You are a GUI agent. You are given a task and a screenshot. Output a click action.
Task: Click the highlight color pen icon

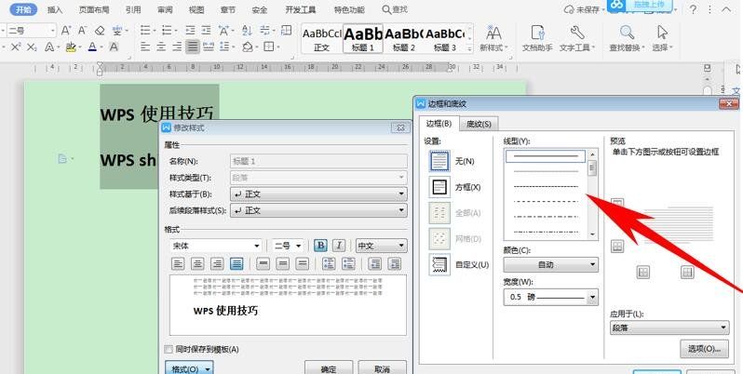pyautogui.click(x=71, y=47)
